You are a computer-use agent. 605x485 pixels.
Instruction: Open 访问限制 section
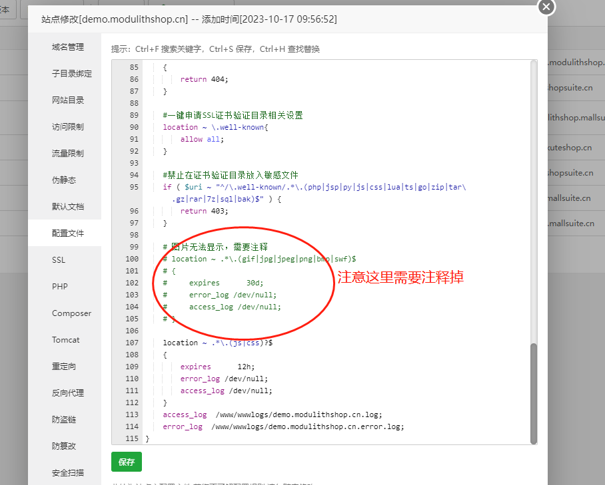[x=68, y=127]
